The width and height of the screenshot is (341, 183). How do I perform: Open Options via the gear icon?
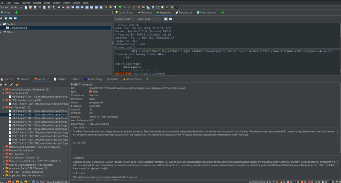[x=49, y=7]
